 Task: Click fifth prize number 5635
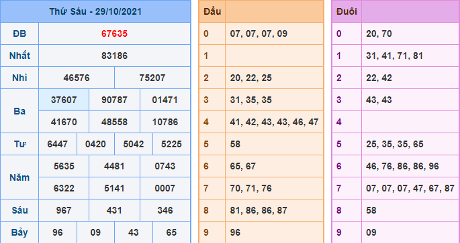(x=64, y=166)
